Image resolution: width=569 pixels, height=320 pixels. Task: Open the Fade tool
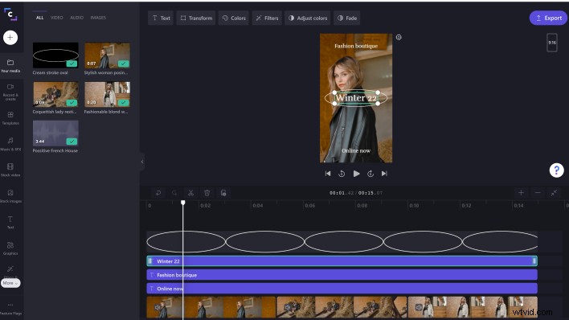pyautogui.click(x=347, y=18)
